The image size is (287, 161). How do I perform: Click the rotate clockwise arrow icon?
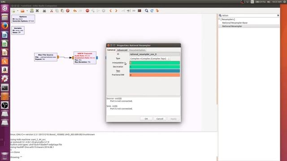(x=116, y=11)
